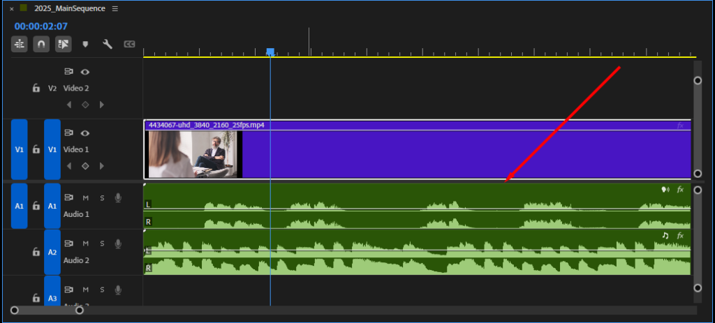This screenshot has width=715, height=323.
Task: Click the Audio 2 clip waveform
Action: tap(418, 252)
